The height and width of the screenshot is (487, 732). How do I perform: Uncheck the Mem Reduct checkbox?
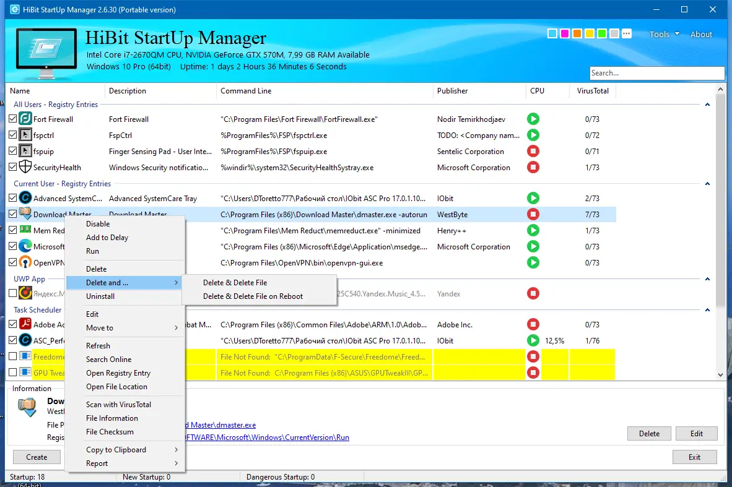click(x=12, y=230)
